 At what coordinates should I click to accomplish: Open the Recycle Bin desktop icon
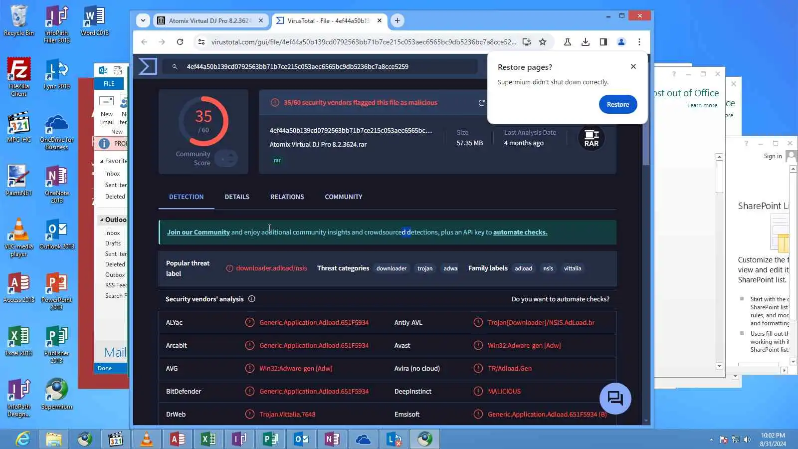pos(19,20)
